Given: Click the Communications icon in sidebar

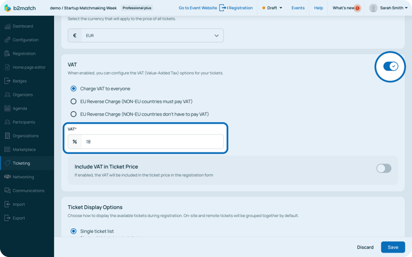Looking at the screenshot, I should click(7, 191).
